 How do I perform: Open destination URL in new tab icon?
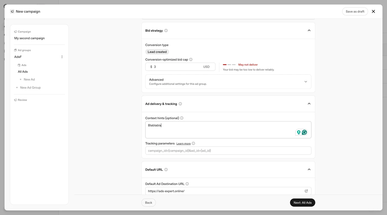(306, 191)
